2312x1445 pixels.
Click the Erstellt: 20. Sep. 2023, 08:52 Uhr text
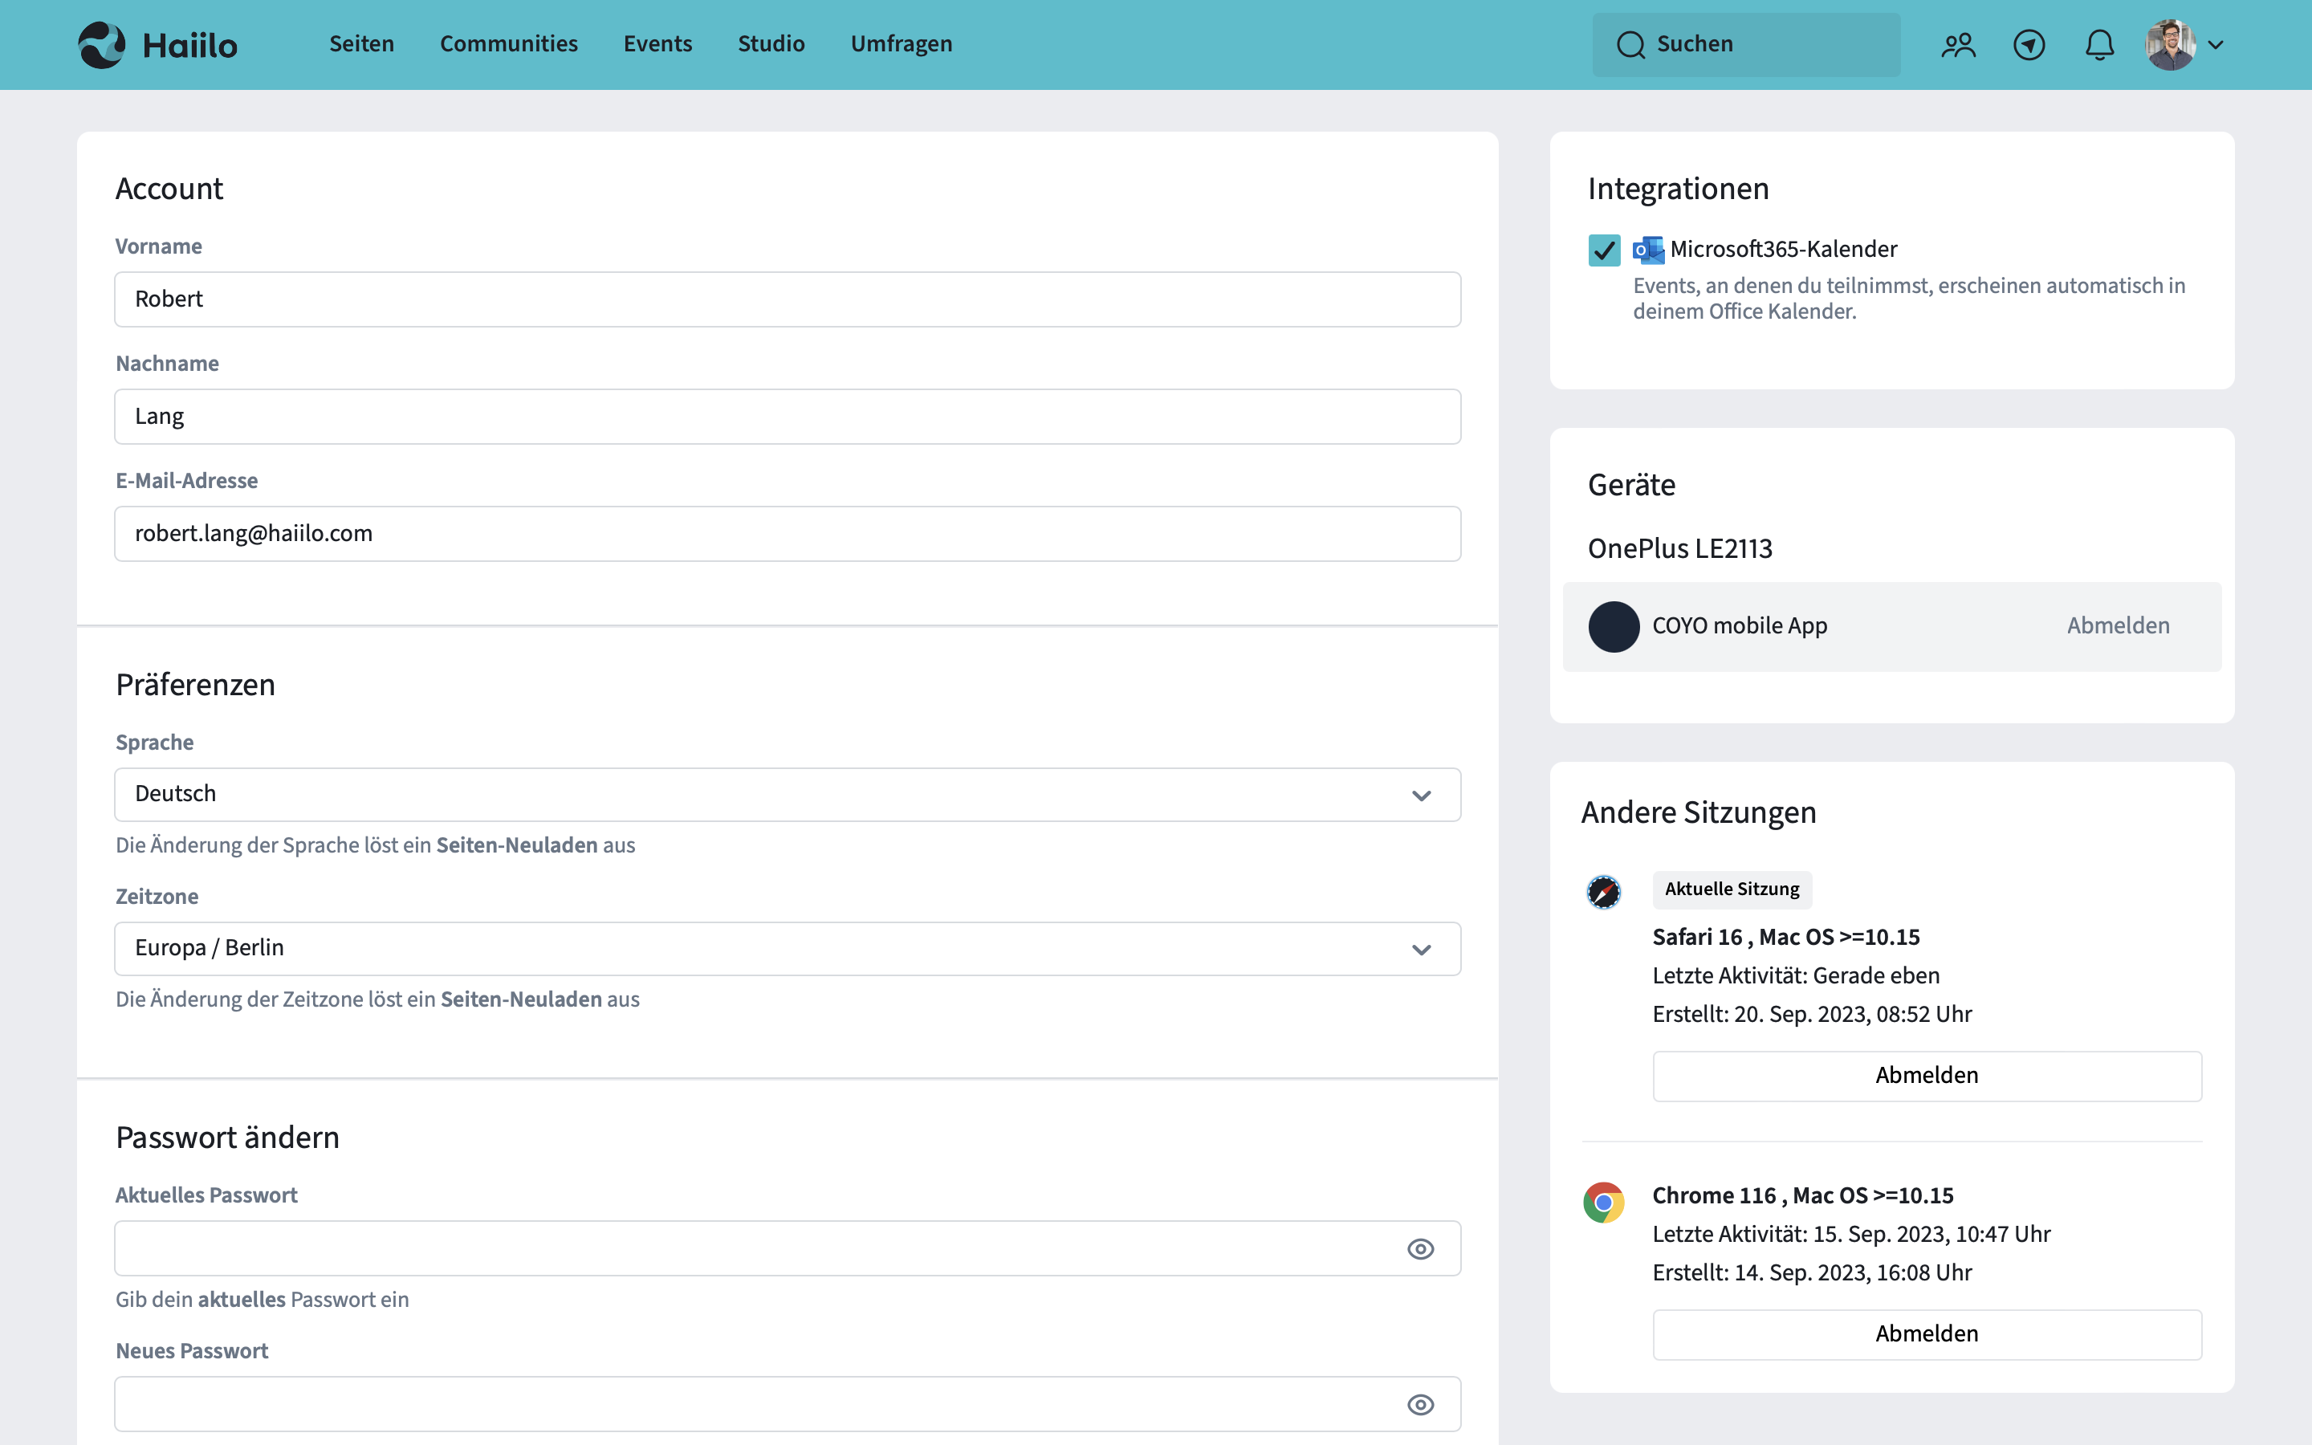1813,1015
